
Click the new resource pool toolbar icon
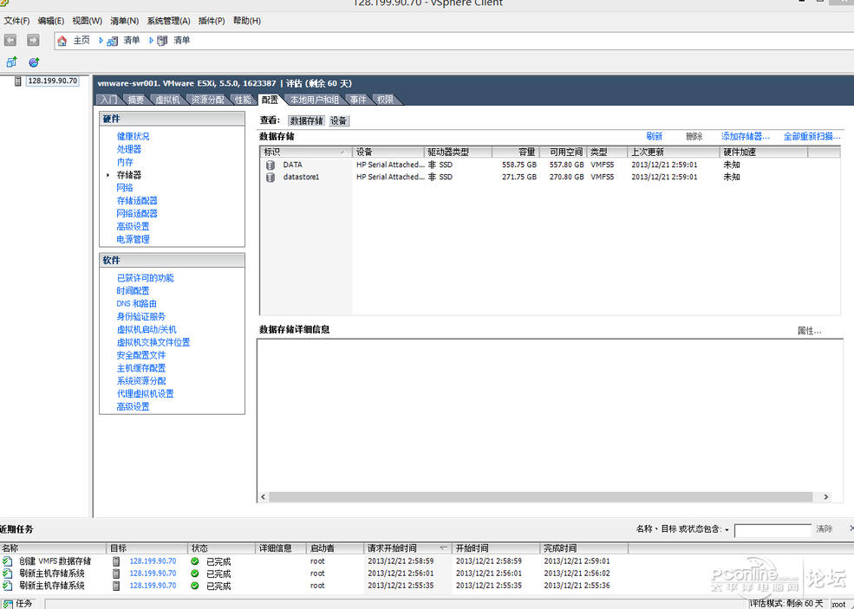point(34,62)
